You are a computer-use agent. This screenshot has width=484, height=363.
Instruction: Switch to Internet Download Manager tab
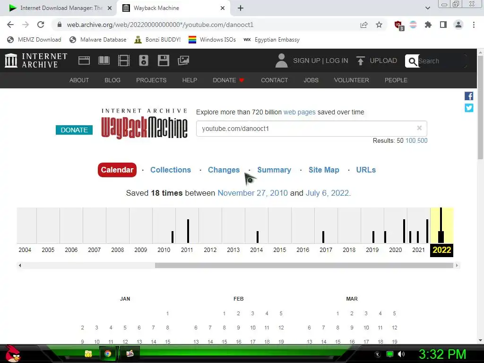[58, 8]
